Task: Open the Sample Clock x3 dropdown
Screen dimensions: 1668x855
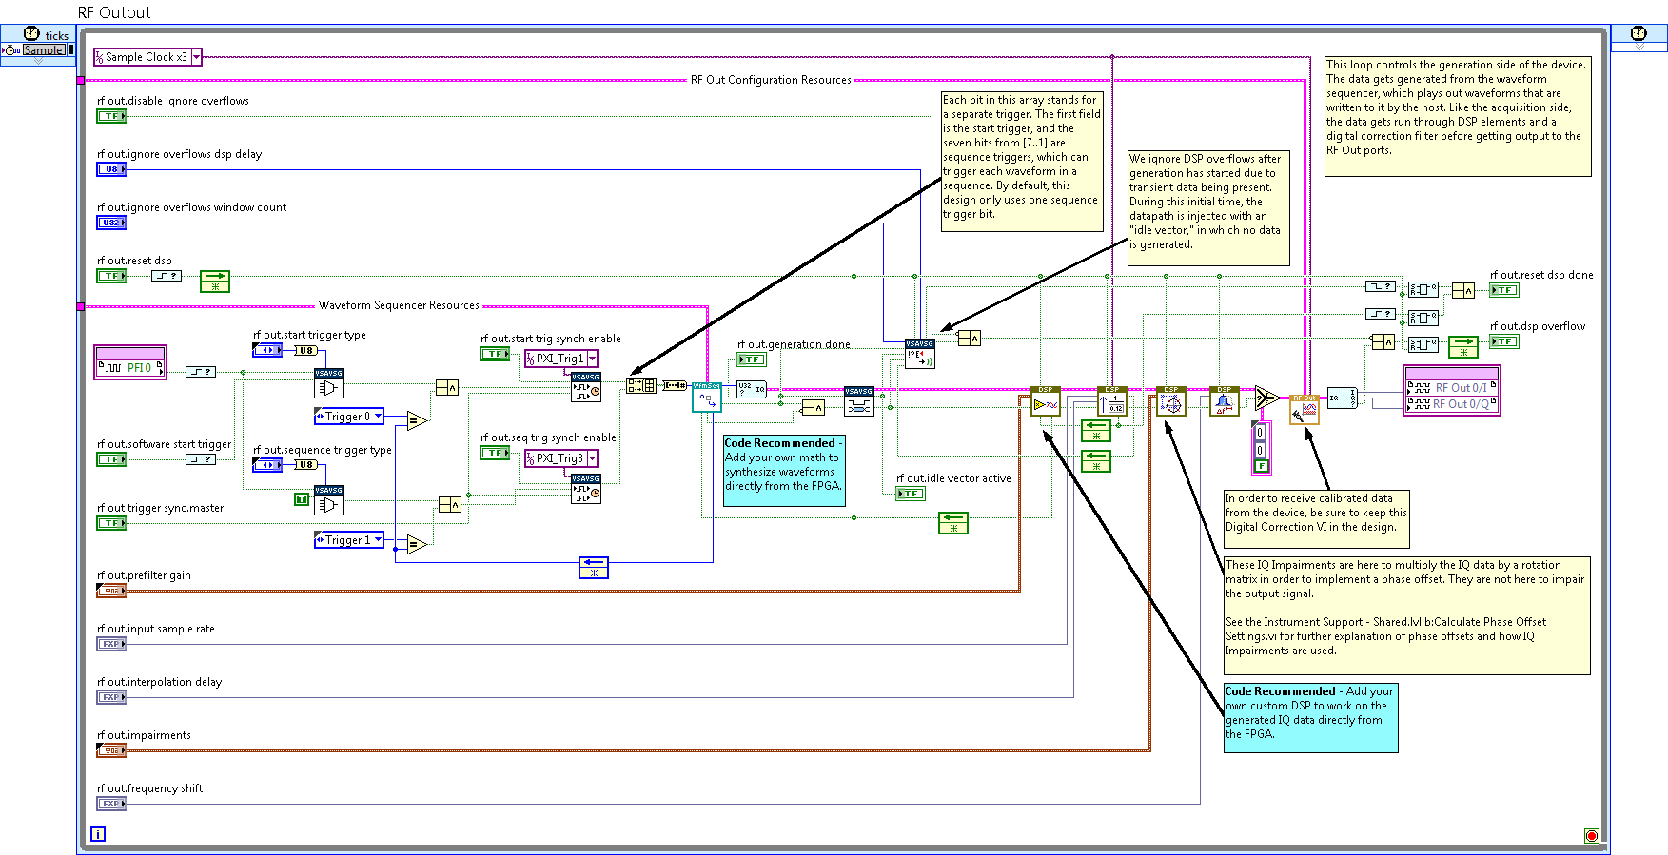Action: coord(197,57)
